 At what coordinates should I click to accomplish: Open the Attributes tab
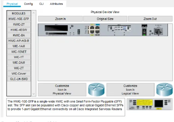[x=56, y=4]
